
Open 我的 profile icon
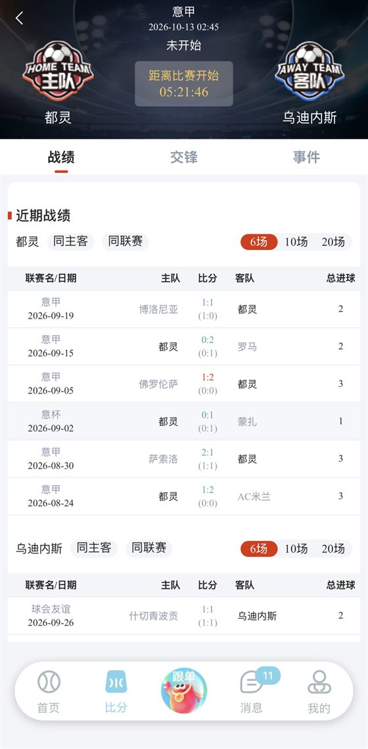click(x=319, y=692)
